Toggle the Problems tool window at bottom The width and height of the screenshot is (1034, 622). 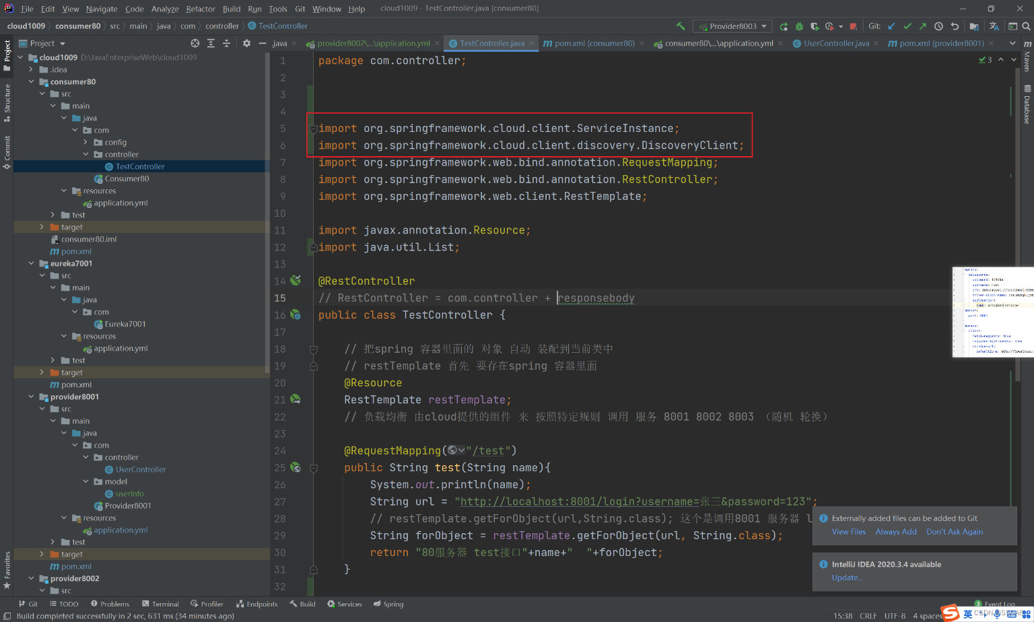coord(110,604)
